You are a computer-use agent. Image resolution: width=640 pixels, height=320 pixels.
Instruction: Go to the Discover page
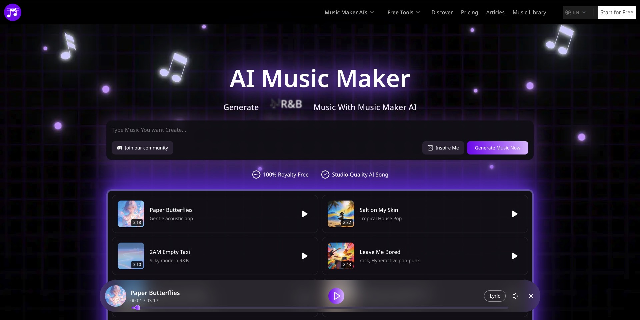coord(442,12)
